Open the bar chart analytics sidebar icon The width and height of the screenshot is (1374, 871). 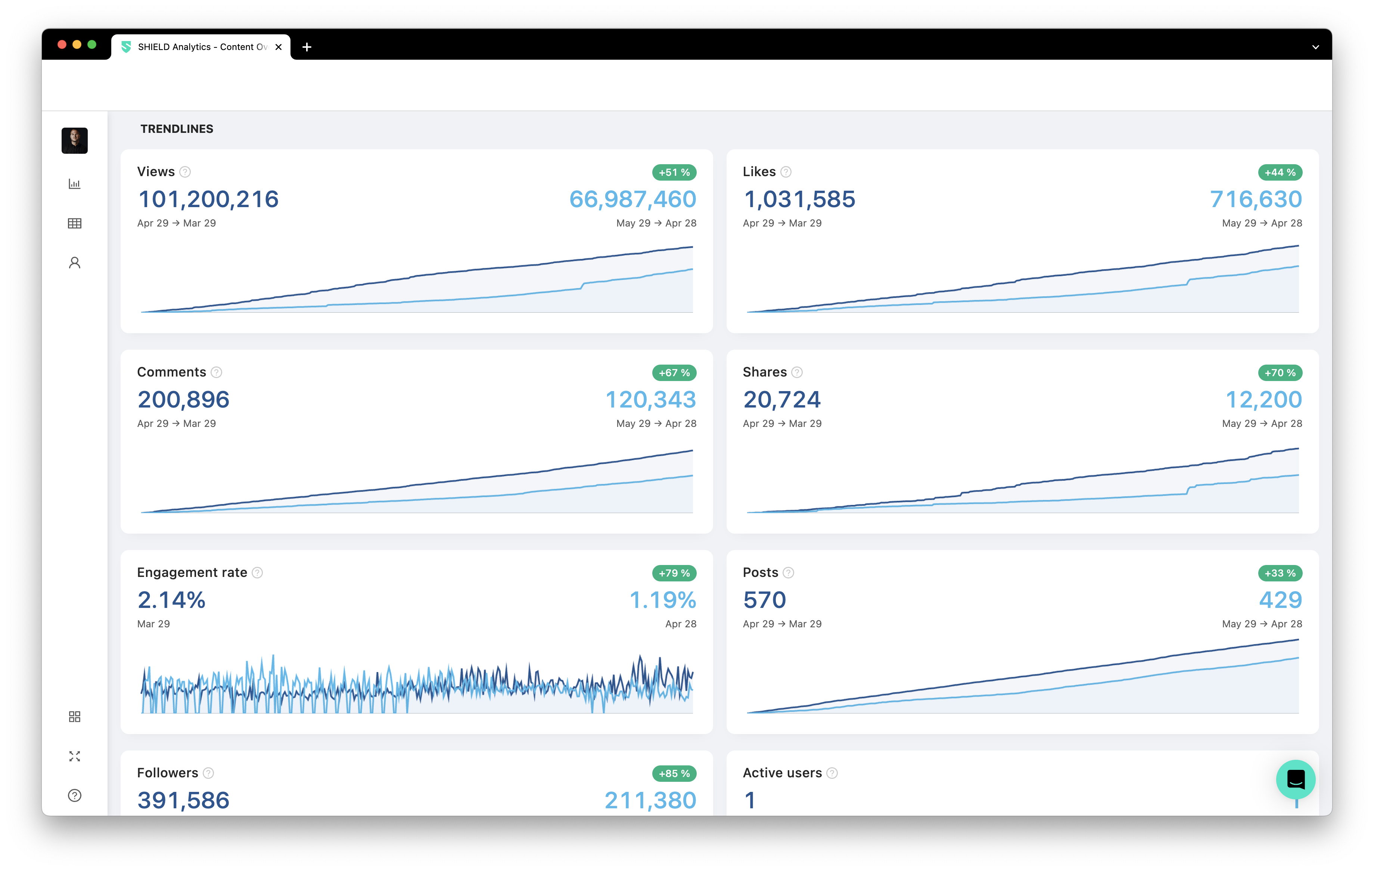[x=74, y=184]
